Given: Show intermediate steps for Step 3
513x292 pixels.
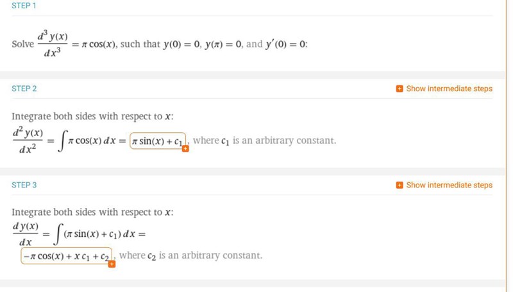Looking at the screenshot, I should tap(449, 185).
